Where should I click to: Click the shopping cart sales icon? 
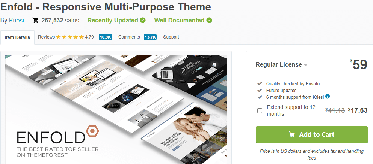35,20
